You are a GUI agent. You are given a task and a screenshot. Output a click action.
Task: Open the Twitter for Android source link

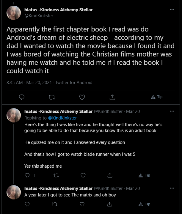pyautogui.click(x=74, y=83)
